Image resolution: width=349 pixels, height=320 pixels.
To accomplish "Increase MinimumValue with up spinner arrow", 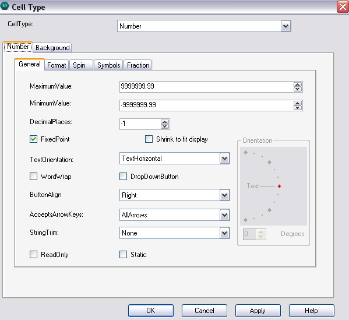I will (x=298, y=103).
